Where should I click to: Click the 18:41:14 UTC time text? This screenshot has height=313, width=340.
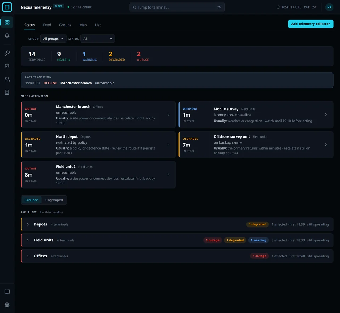tap(291, 7)
